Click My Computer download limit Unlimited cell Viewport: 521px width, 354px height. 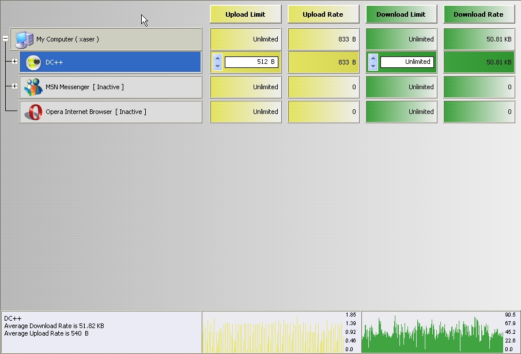tap(401, 39)
